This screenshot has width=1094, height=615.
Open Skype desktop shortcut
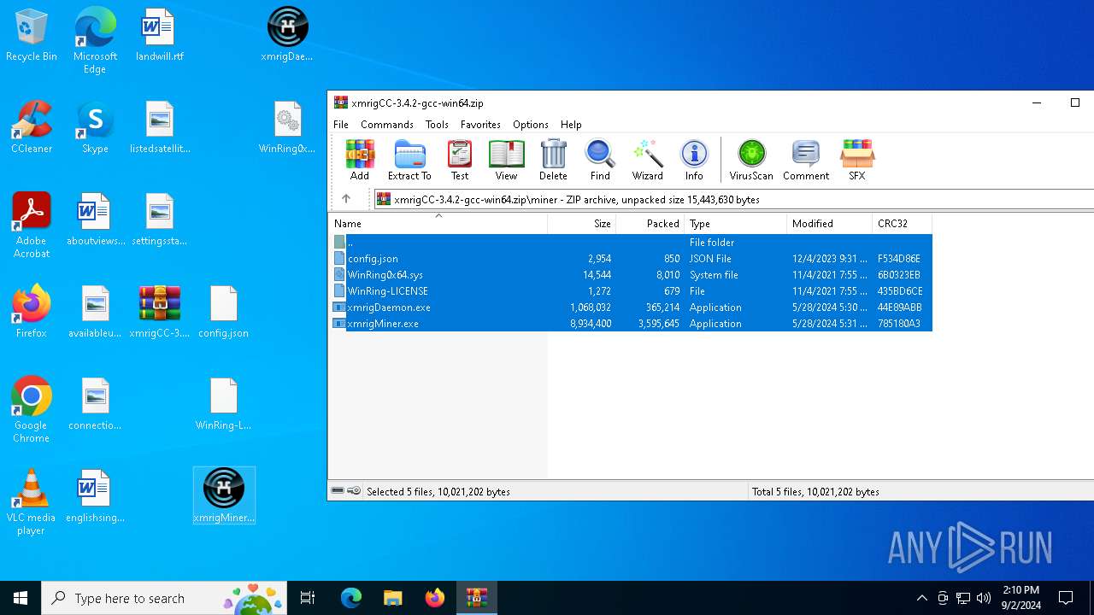pos(95,128)
